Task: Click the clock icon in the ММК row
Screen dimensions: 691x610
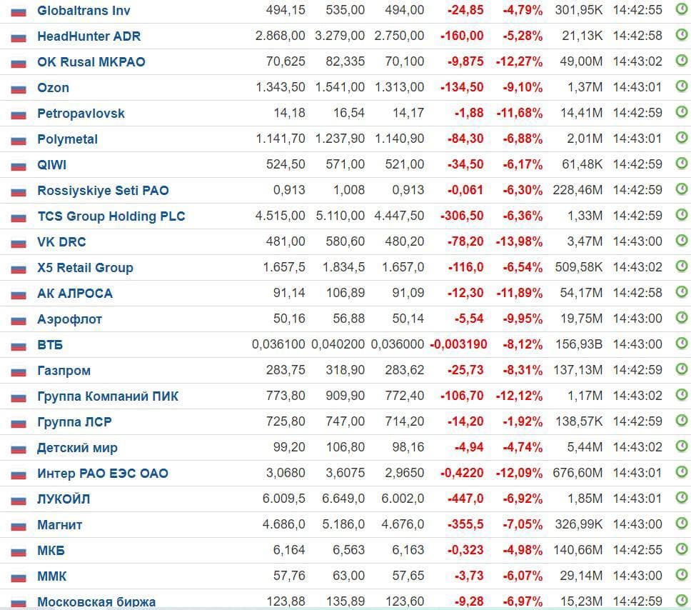Action: (682, 575)
